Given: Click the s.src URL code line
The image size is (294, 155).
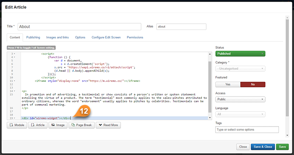Looking at the screenshot, I should click(94, 67).
